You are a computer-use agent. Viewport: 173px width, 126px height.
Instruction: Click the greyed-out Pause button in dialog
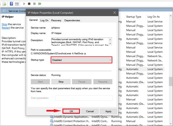82,82
